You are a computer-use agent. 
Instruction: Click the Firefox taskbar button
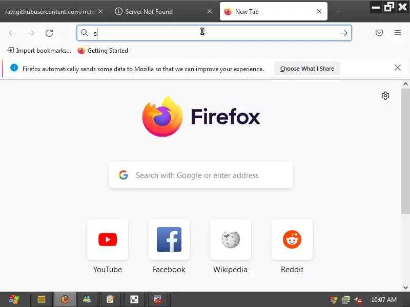pos(65,299)
